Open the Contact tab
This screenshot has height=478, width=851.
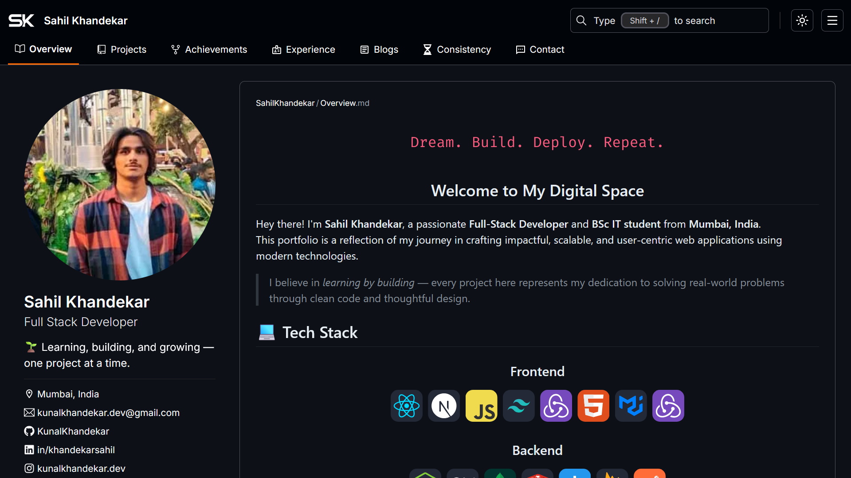point(540,50)
